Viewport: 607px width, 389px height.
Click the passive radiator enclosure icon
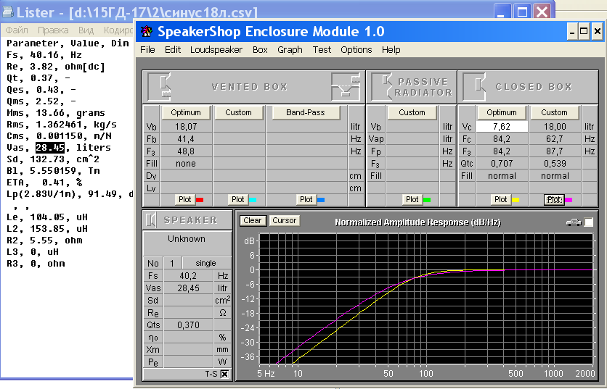[x=382, y=87]
